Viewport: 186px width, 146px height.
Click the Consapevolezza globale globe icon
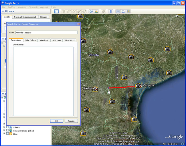click(11, 131)
